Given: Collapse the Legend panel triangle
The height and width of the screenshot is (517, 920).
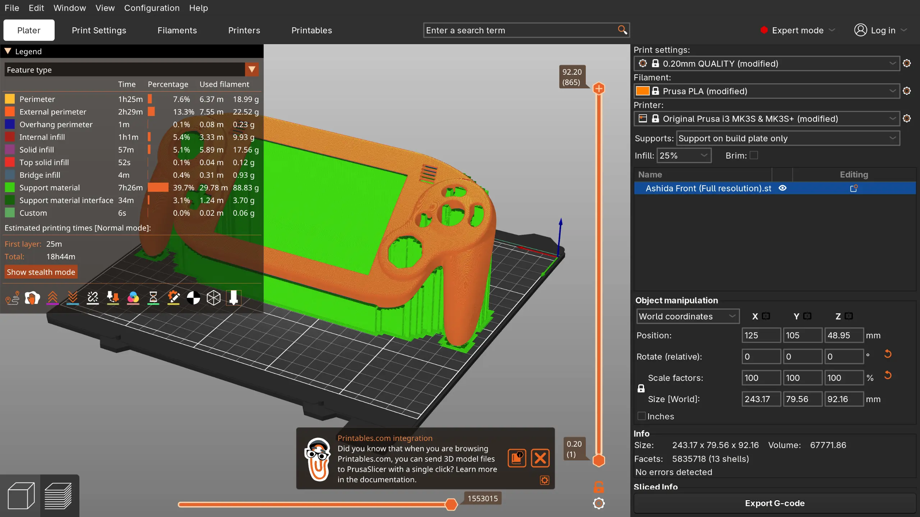Looking at the screenshot, I should [x=8, y=51].
